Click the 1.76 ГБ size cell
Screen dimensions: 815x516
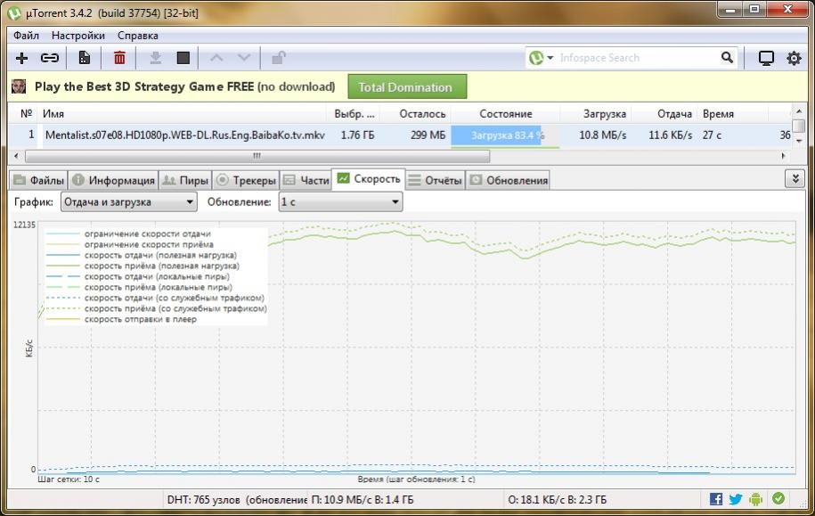tap(357, 135)
